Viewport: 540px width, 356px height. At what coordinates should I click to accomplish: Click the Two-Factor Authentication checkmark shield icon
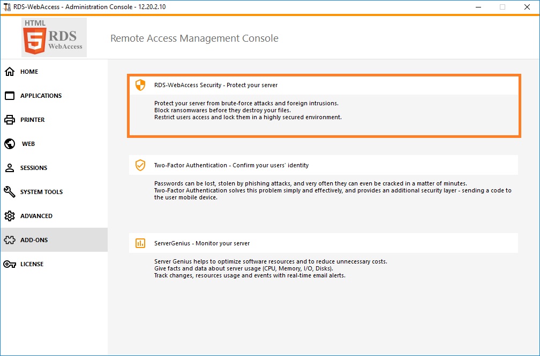click(x=140, y=165)
